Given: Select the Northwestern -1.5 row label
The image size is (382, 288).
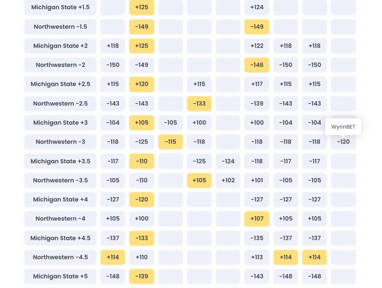Looking at the screenshot, I should click(60, 27).
